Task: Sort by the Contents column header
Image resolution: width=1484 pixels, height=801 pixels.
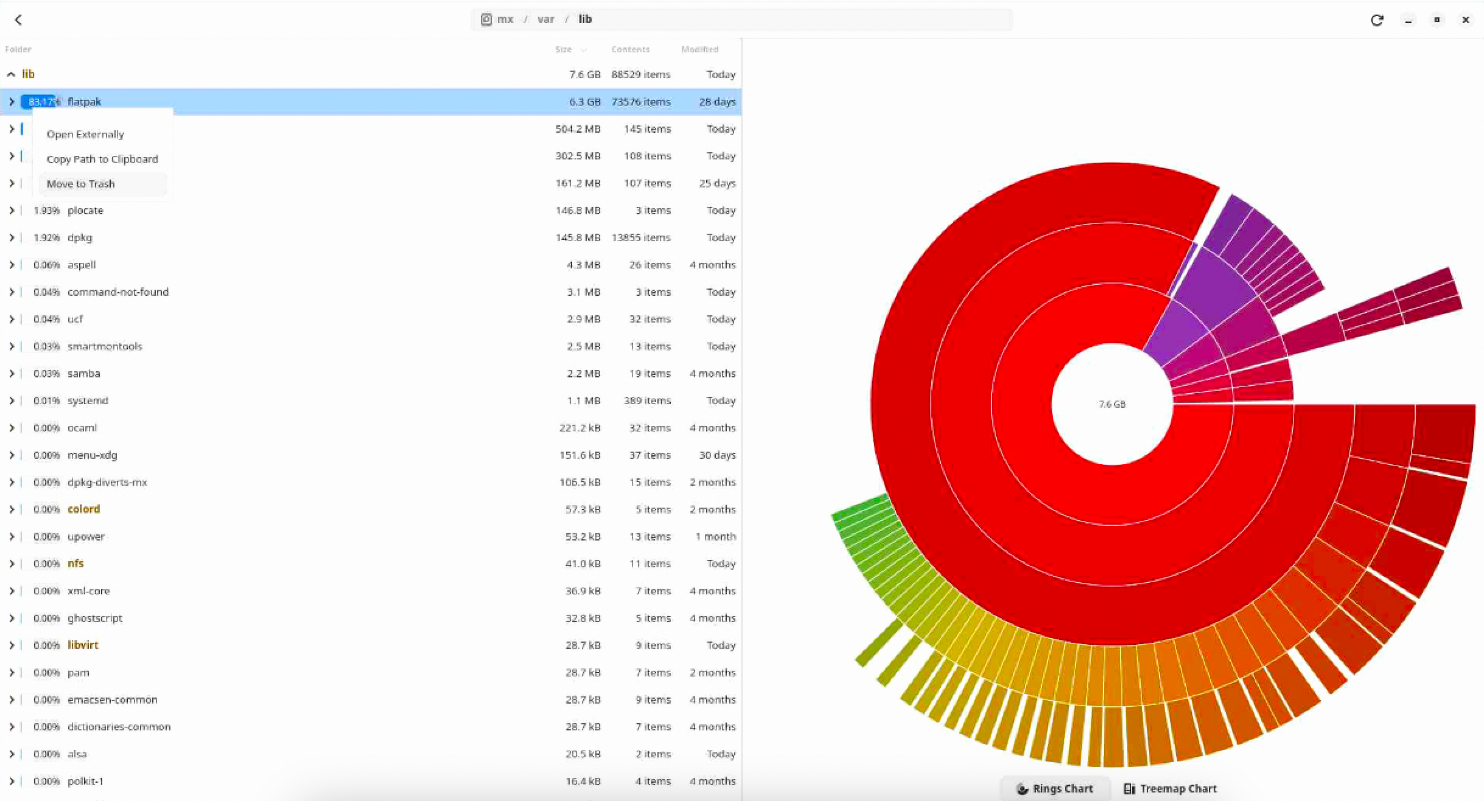Action: pos(631,49)
